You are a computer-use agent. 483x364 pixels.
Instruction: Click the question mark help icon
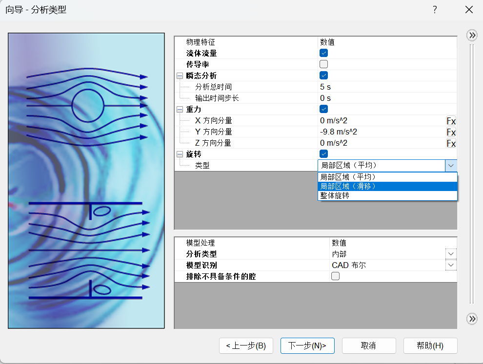coord(435,10)
